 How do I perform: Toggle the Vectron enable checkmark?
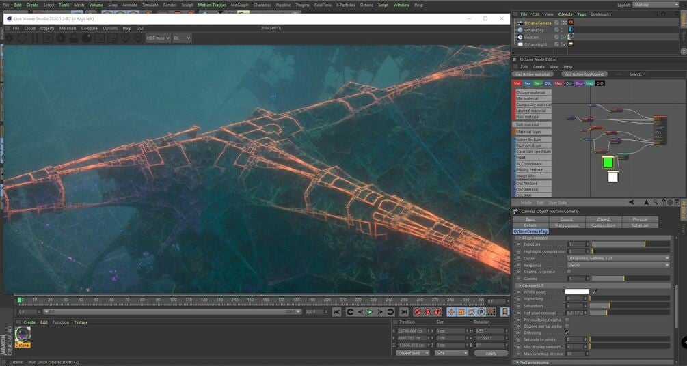tap(563, 37)
